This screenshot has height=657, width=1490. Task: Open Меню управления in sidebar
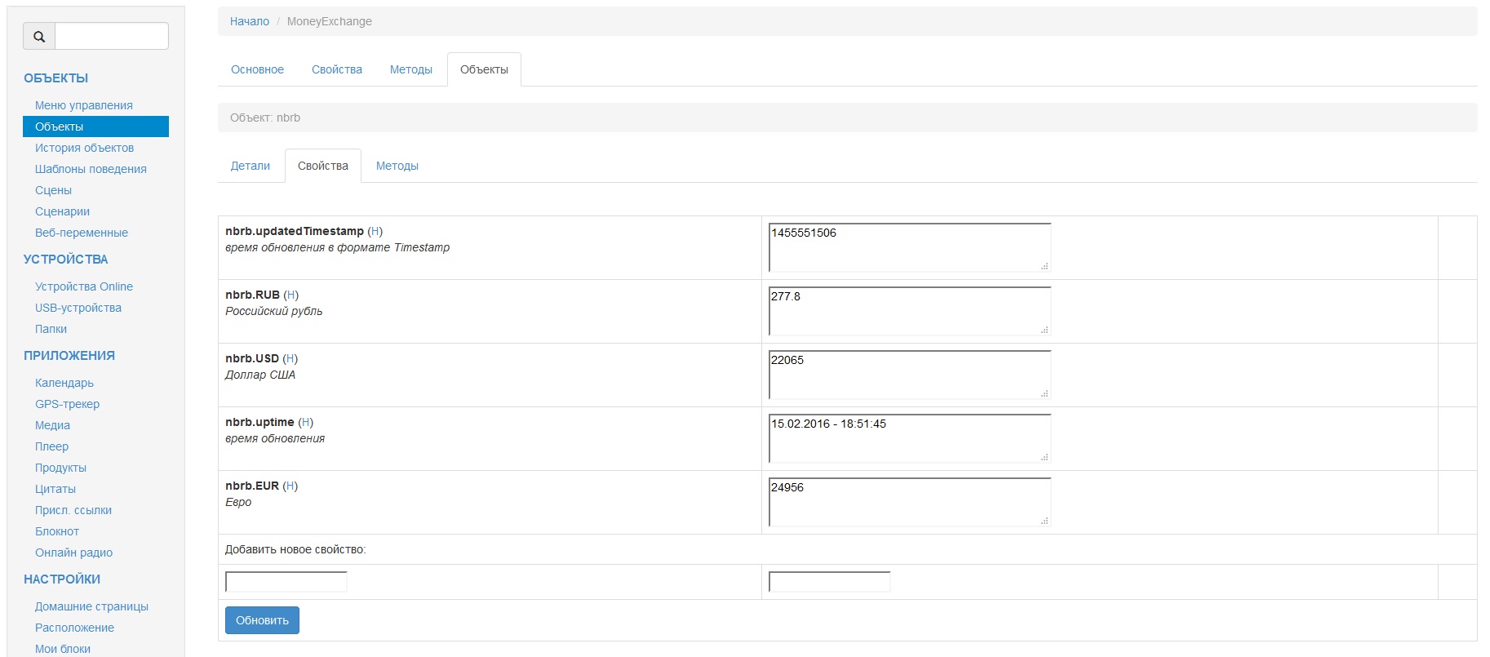pos(83,105)
